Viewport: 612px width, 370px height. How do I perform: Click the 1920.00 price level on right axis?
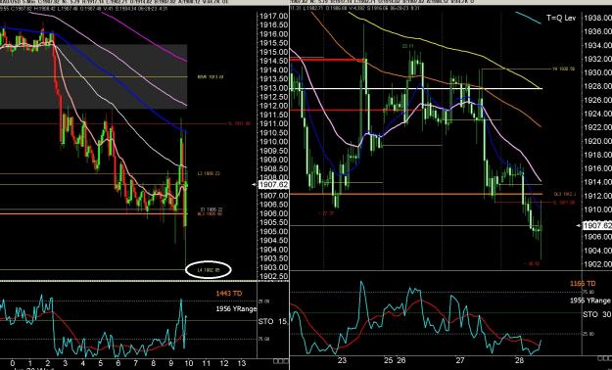coord(597,141)
